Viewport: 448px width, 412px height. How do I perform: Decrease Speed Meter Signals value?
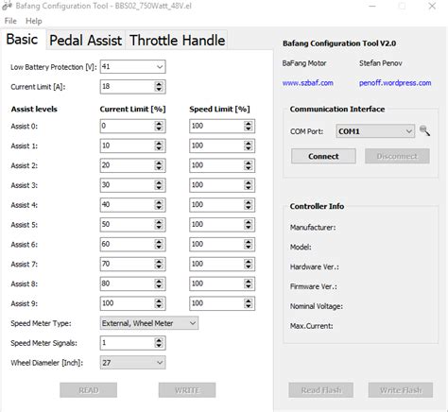159,346
